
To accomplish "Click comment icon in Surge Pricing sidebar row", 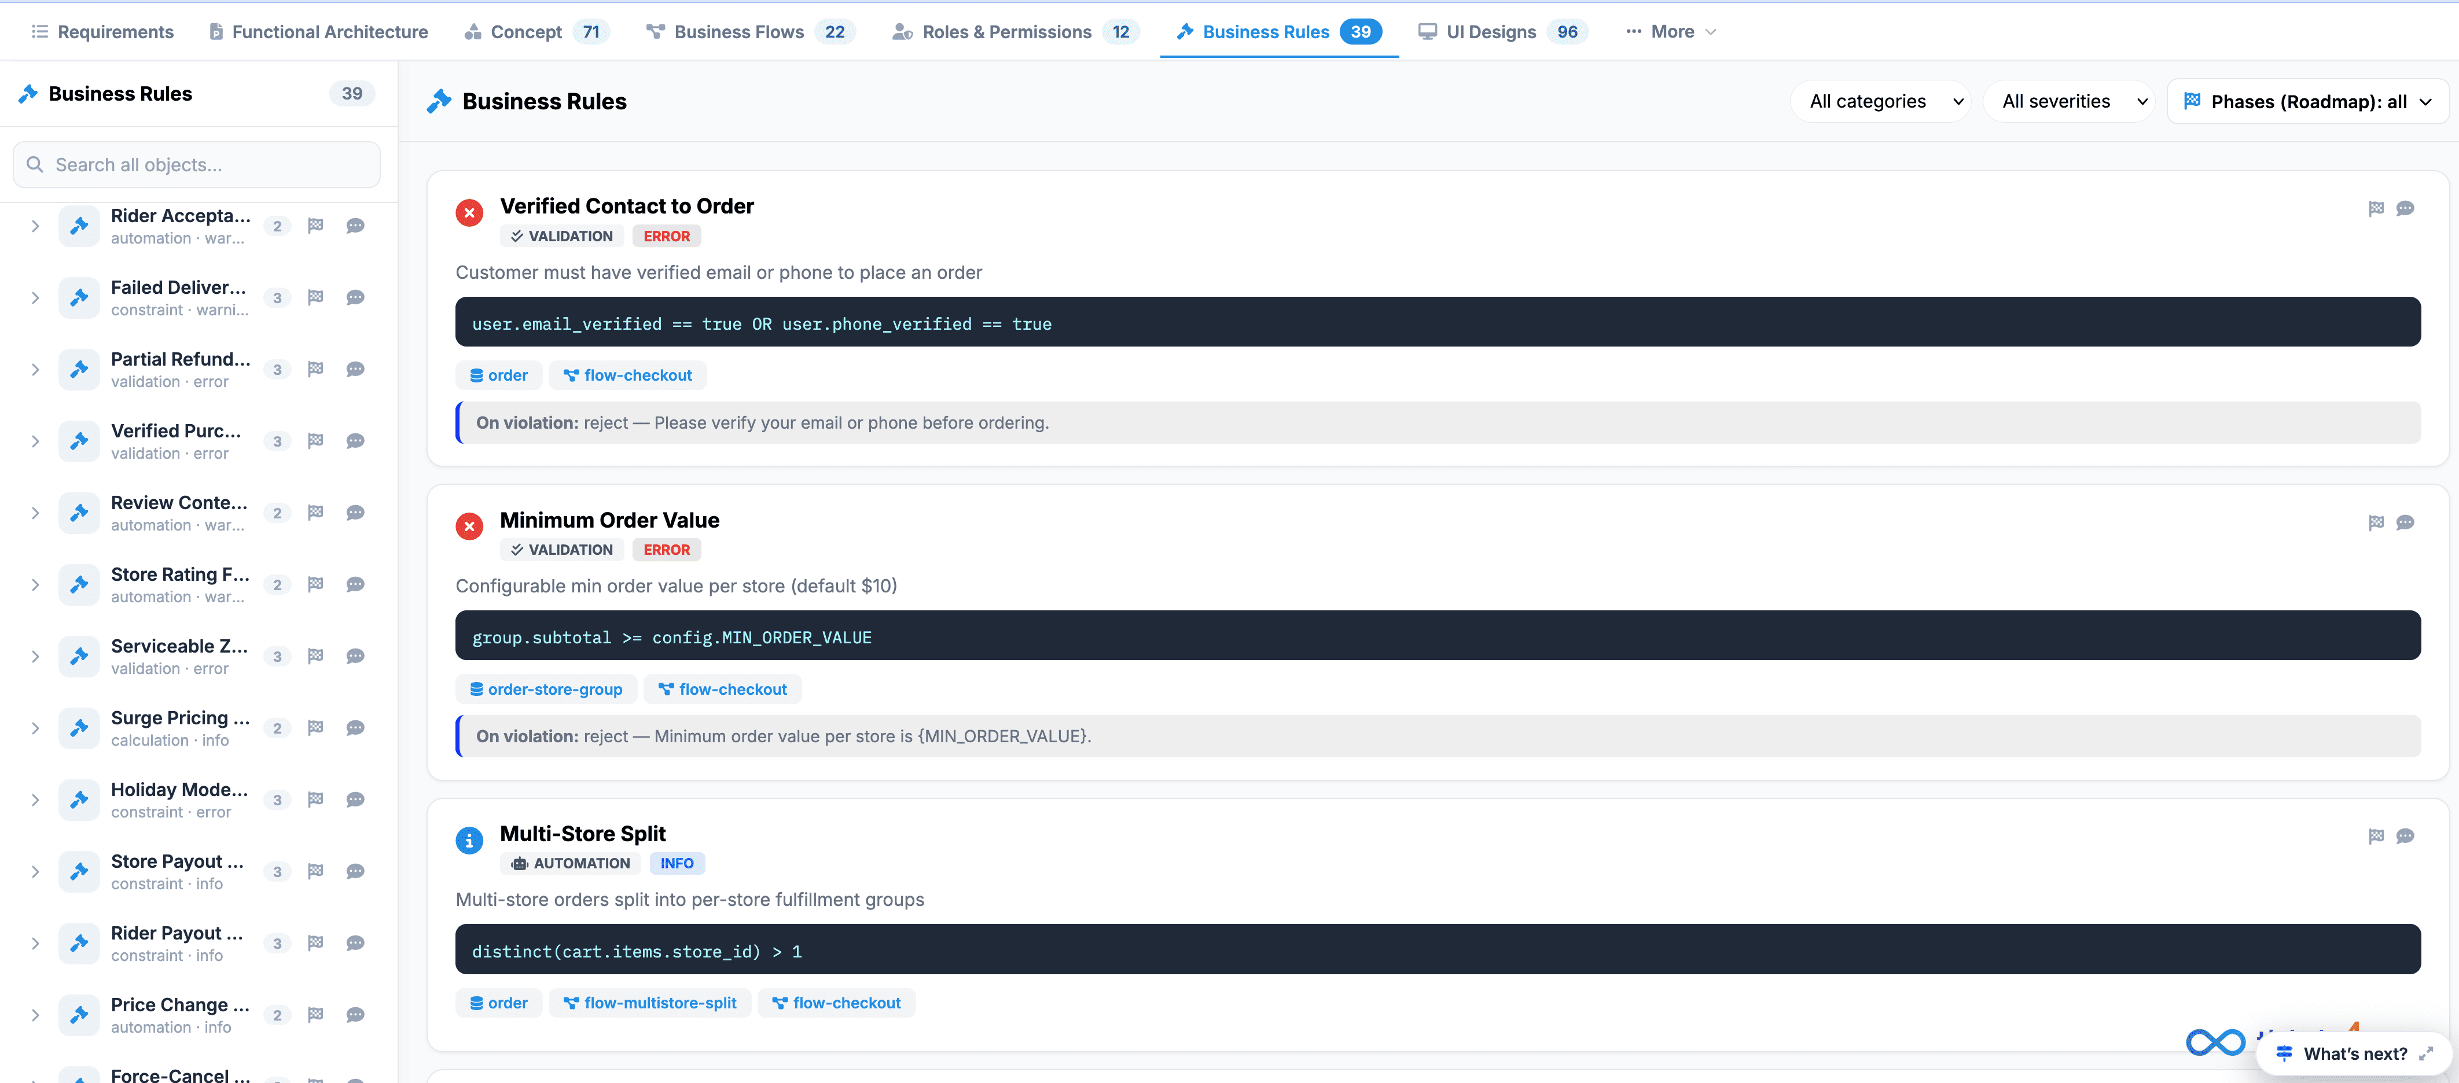I will point(355,728).
